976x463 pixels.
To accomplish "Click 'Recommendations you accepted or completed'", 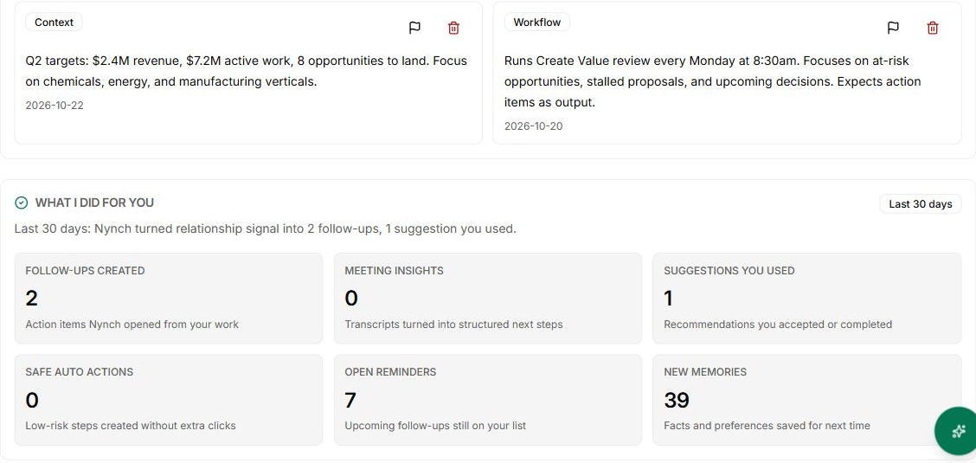I will [778, 325].
